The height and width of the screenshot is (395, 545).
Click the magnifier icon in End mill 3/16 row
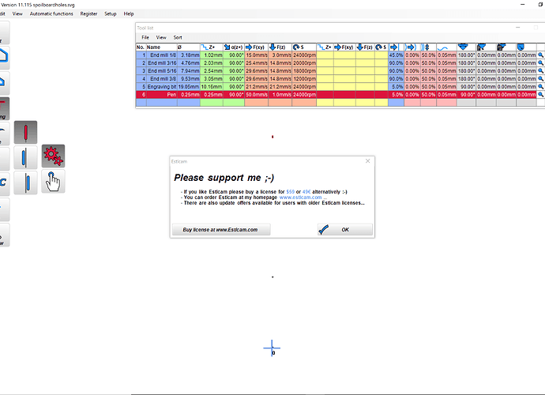coord(540,63)
